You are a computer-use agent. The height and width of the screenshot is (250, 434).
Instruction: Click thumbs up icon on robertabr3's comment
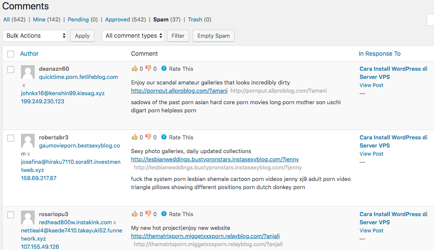pyautogui.click(x=134, y=137)
